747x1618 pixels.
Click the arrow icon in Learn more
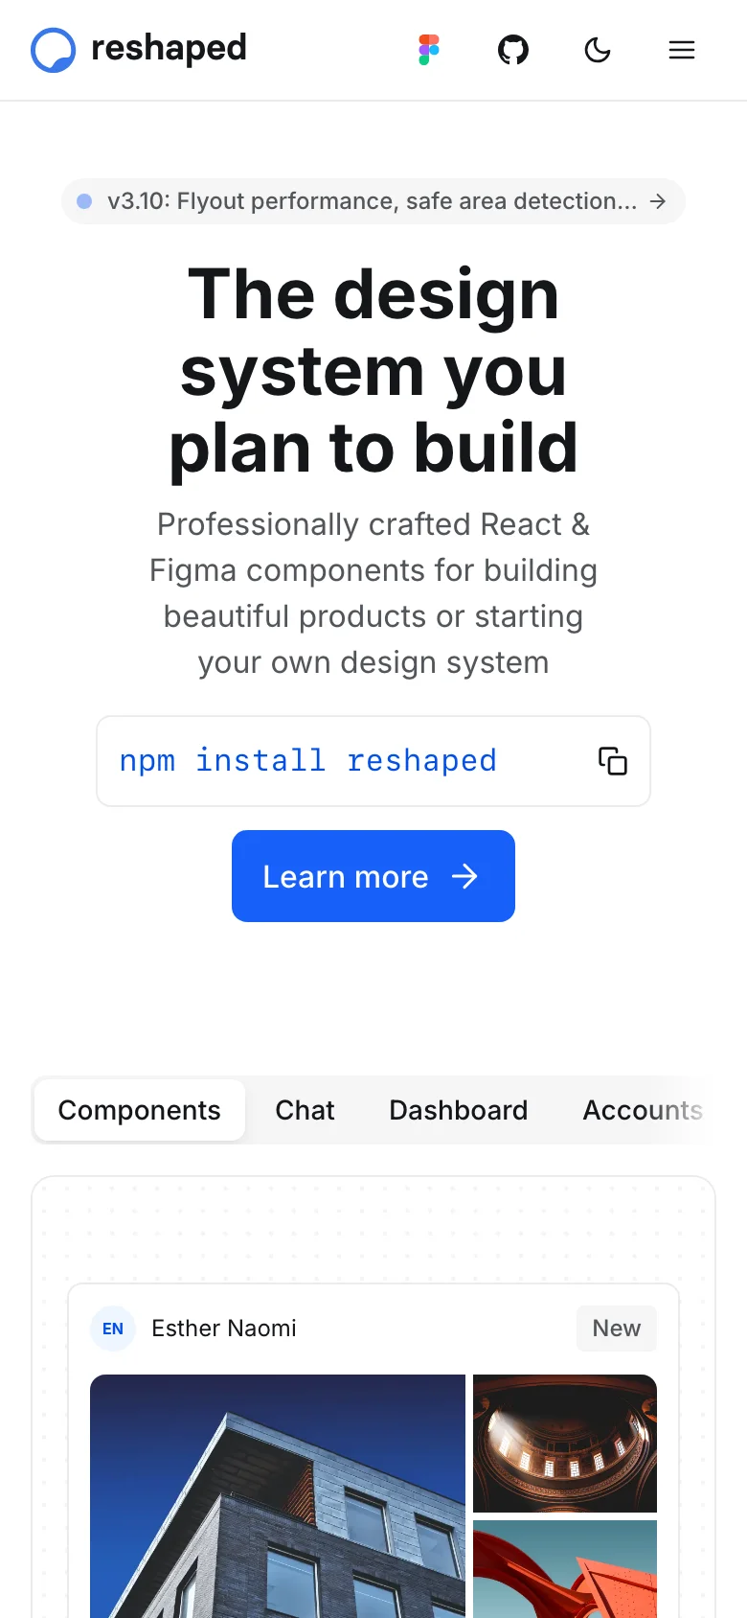pyautogui.click(x=465, y=876)
